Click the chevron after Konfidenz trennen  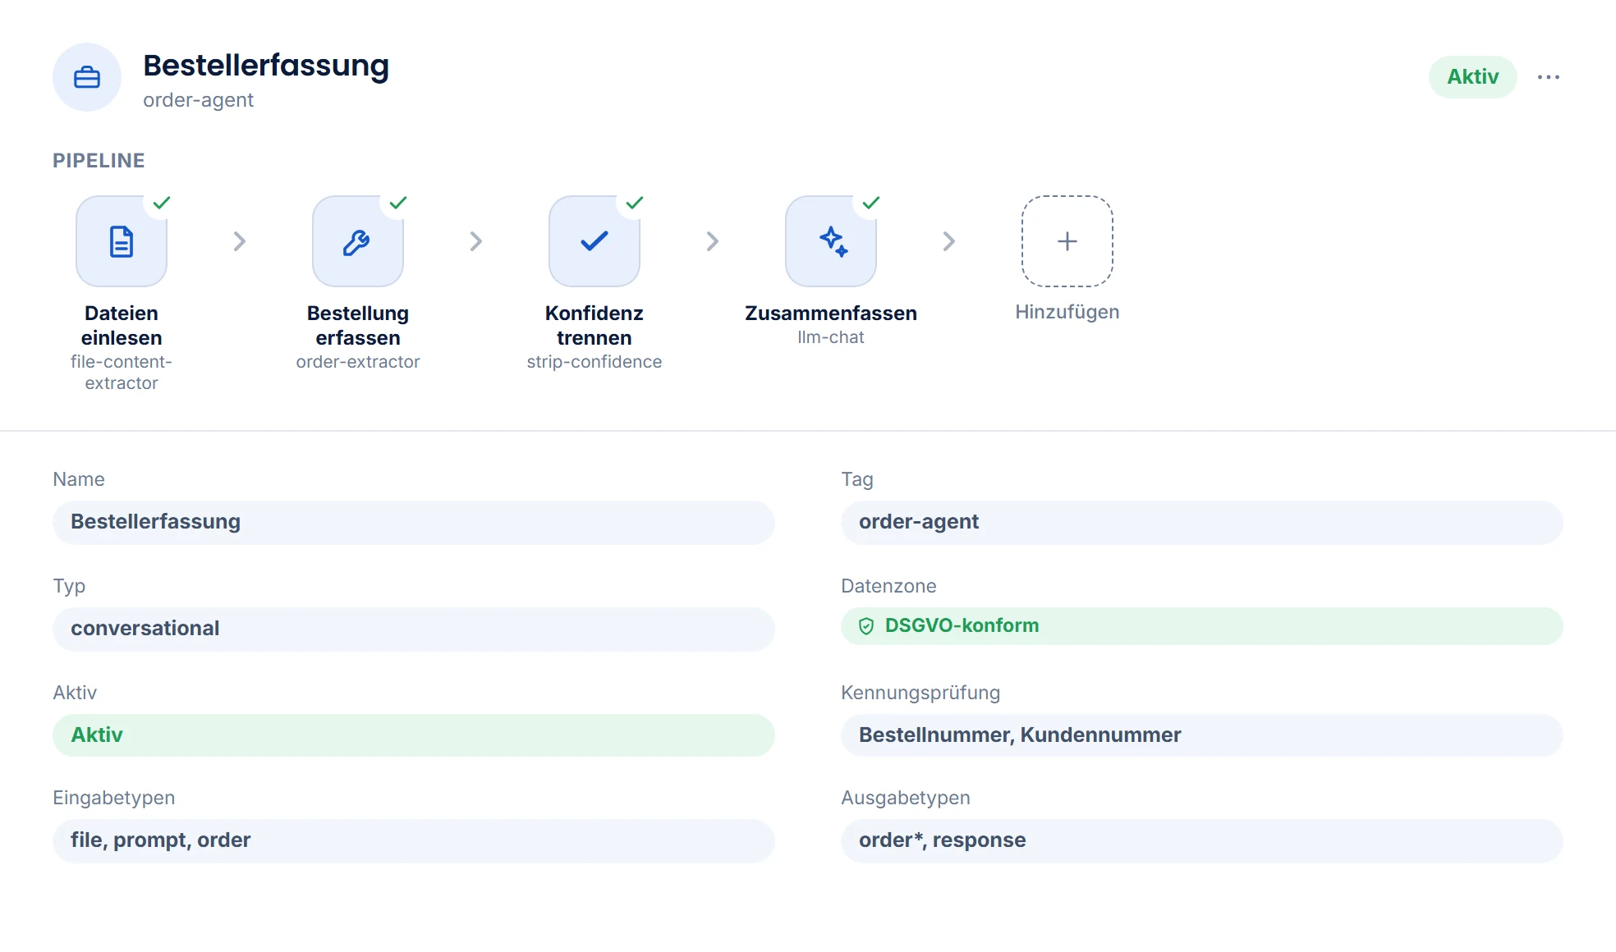[x=713, y=241]
